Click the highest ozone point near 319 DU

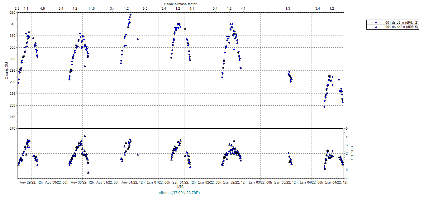tap(131, 15)
